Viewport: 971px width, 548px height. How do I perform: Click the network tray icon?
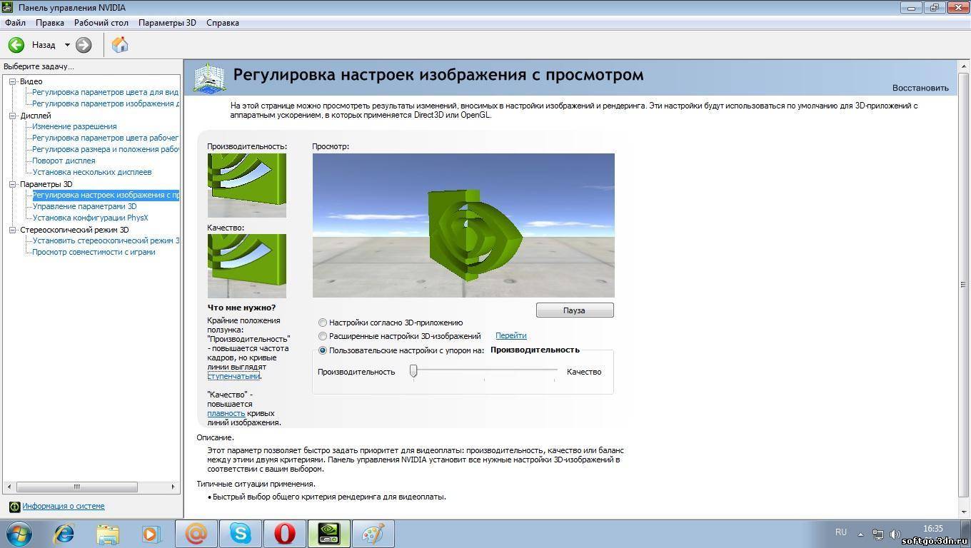coord(878,534)
